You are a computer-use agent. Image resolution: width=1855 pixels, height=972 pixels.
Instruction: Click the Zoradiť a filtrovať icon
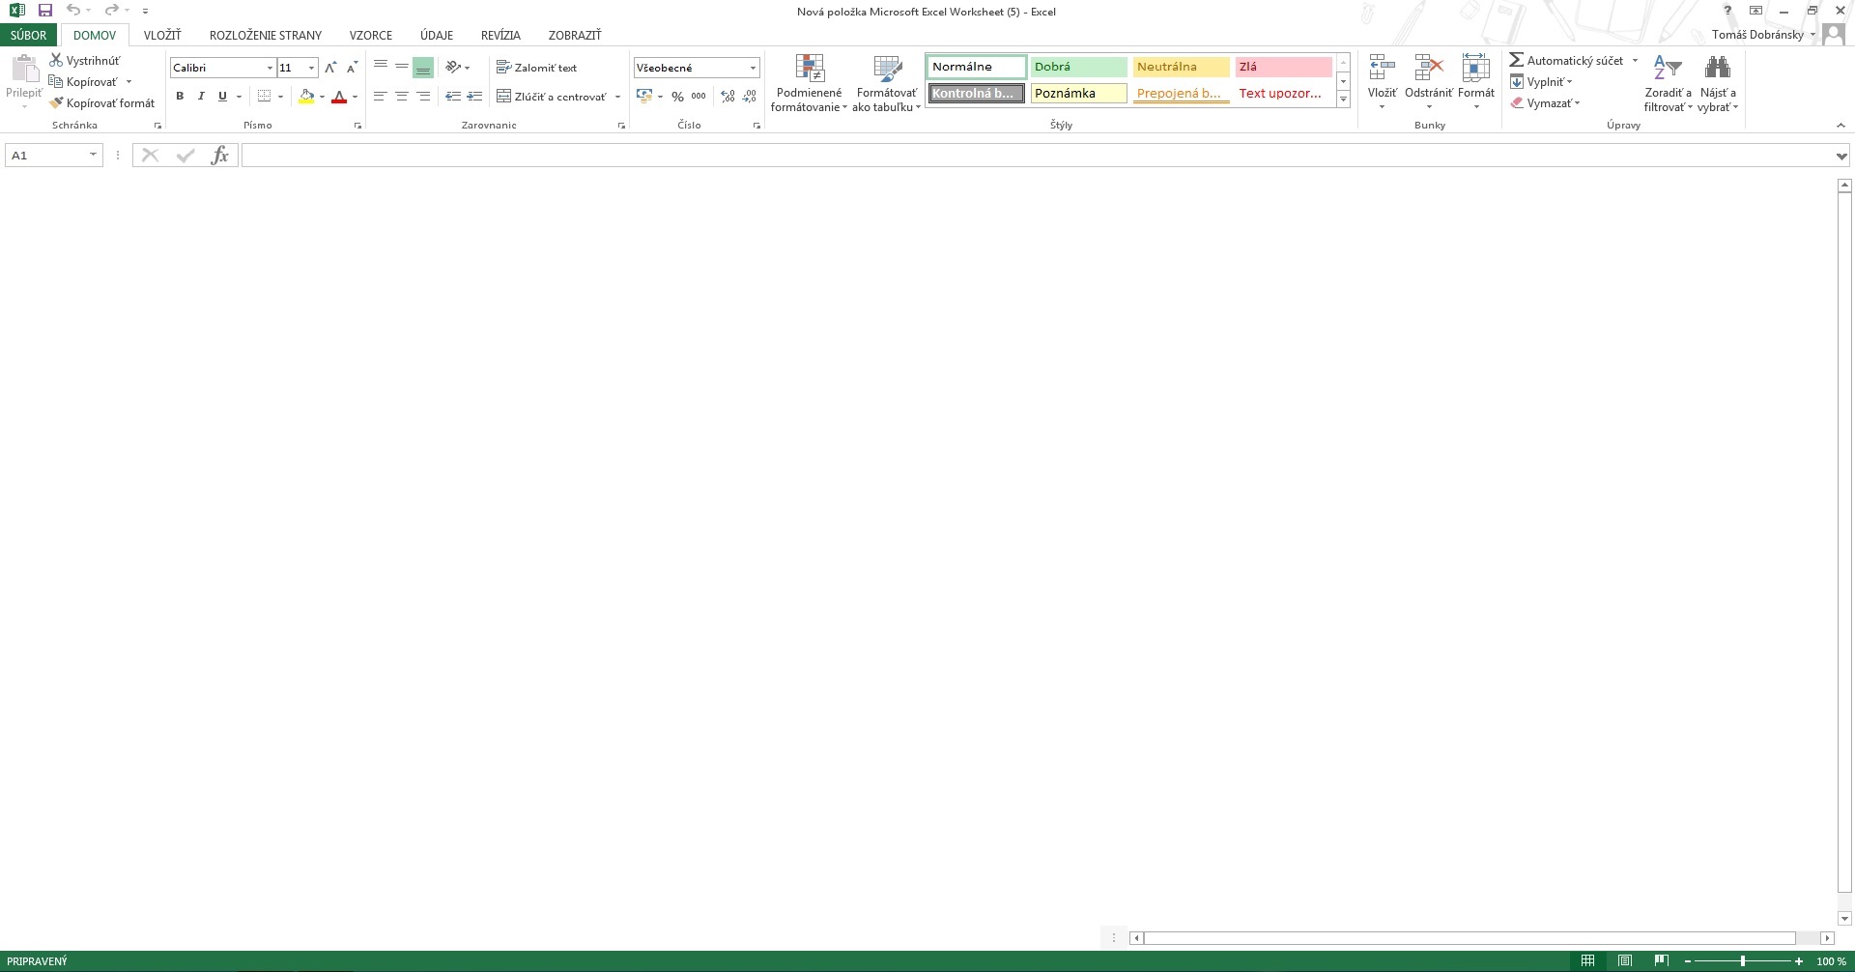click(1668, 68)
